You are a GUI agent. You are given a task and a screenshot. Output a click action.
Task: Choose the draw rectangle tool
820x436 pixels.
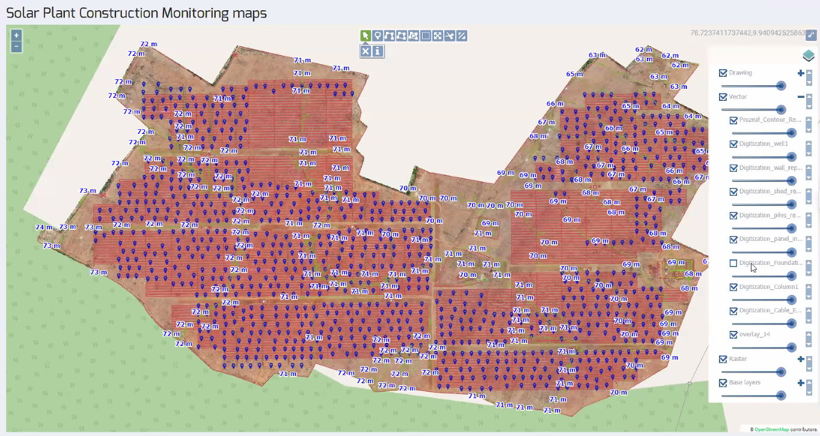pyautogui.click(x=426, y=36)
